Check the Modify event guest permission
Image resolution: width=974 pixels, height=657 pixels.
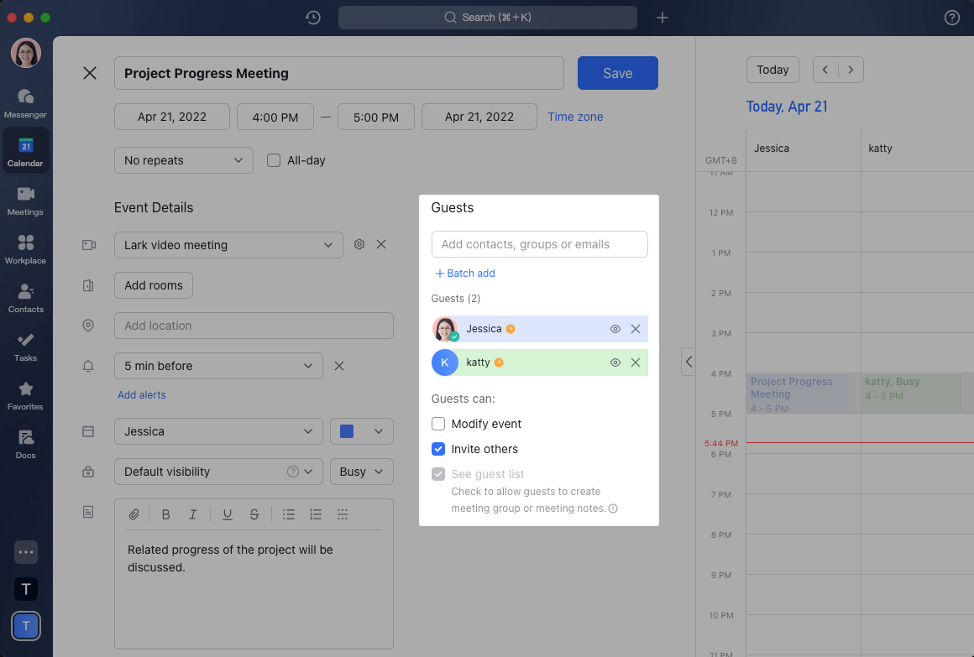(x=438, y=424)
